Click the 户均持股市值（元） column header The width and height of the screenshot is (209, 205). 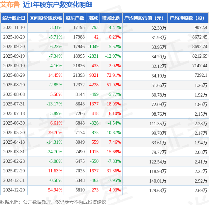click(x=145, y=18)
